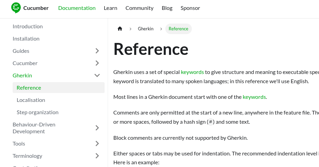Expand the Guides sidebar section
This screenshot has height=167, width=319.
tap(97, 51)
